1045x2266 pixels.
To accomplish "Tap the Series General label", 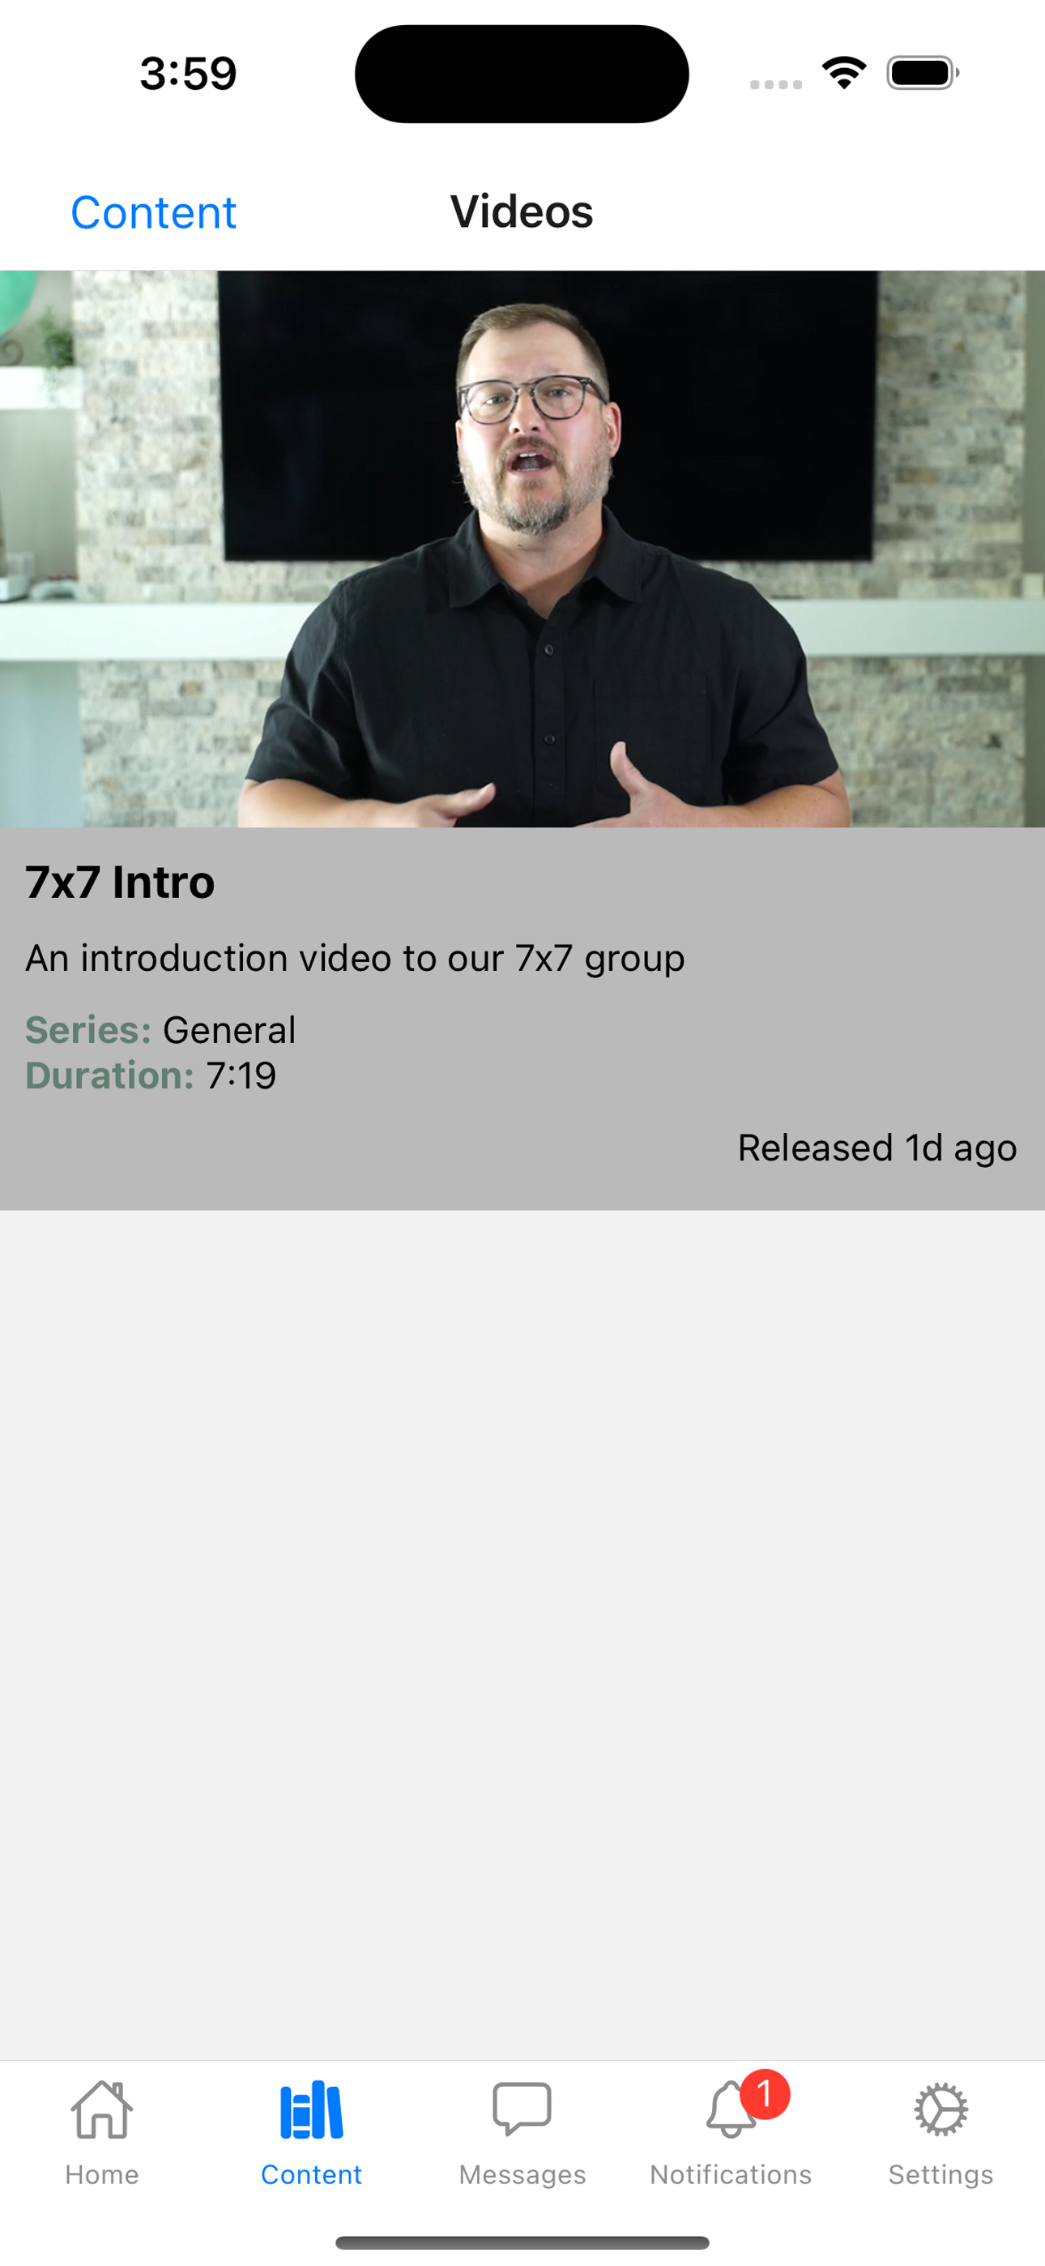I will 160,1030.
